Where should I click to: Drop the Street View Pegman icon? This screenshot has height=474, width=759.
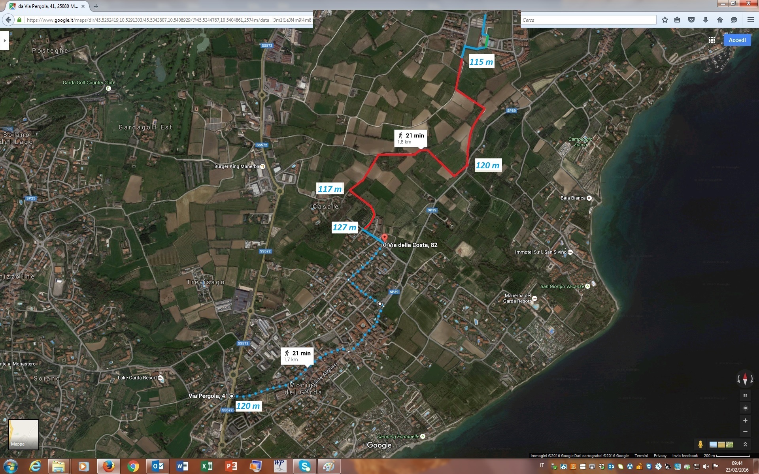(x=700, y=444)
